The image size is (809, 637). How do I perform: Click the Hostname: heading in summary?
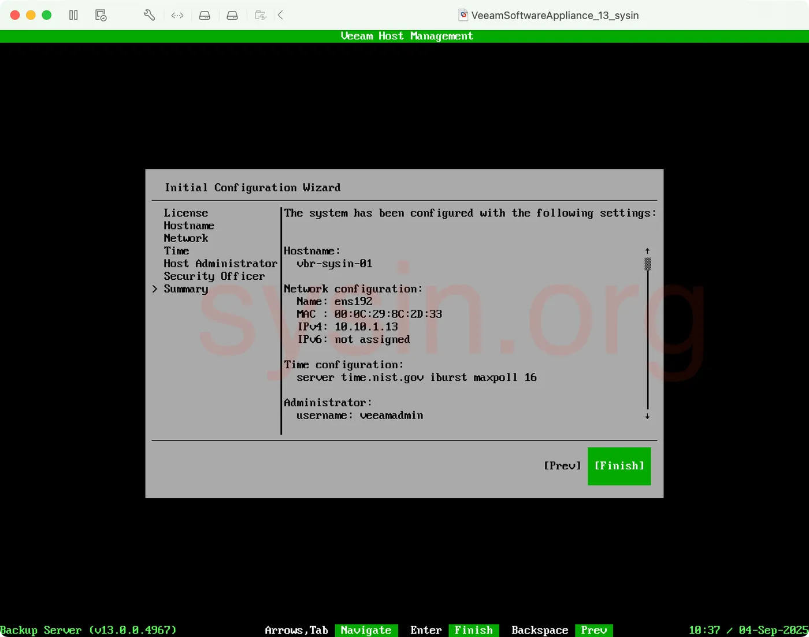[312, 251]
